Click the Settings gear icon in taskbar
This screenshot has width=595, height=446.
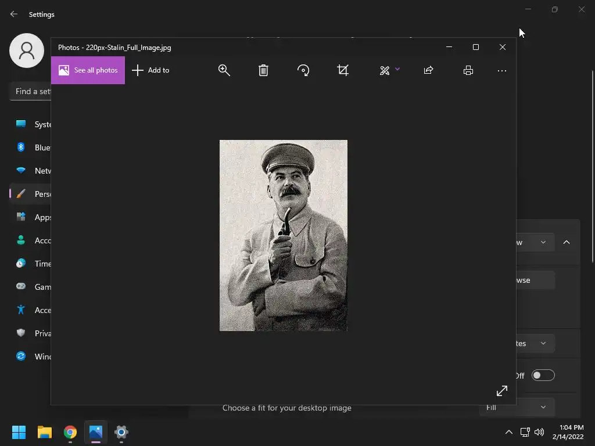[121, 432]
